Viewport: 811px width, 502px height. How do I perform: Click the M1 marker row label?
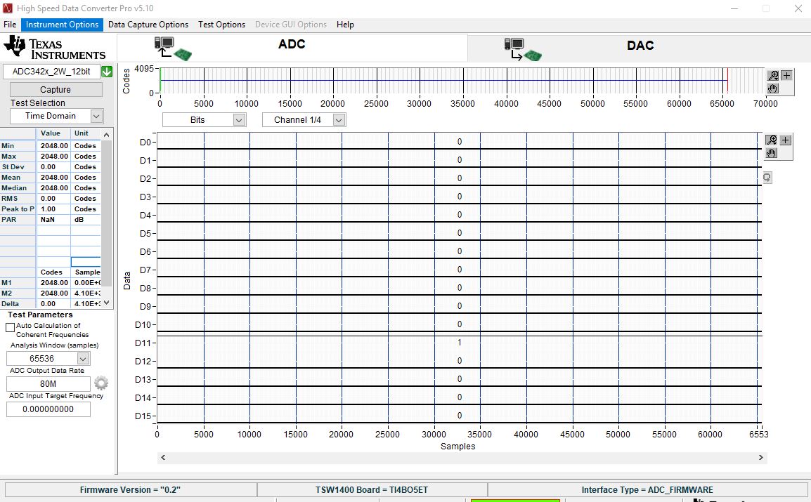point(18,283)
